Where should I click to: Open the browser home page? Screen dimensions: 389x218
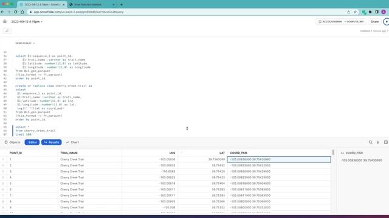(x=22, y=12)
